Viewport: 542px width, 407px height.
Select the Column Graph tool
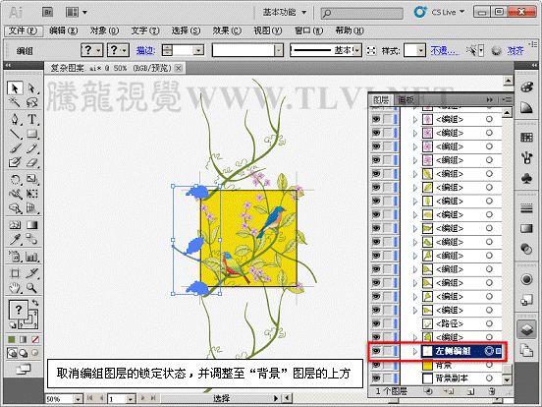click(31, 257)
